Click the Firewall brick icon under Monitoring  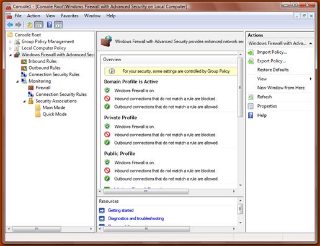(x=31, y=88)
